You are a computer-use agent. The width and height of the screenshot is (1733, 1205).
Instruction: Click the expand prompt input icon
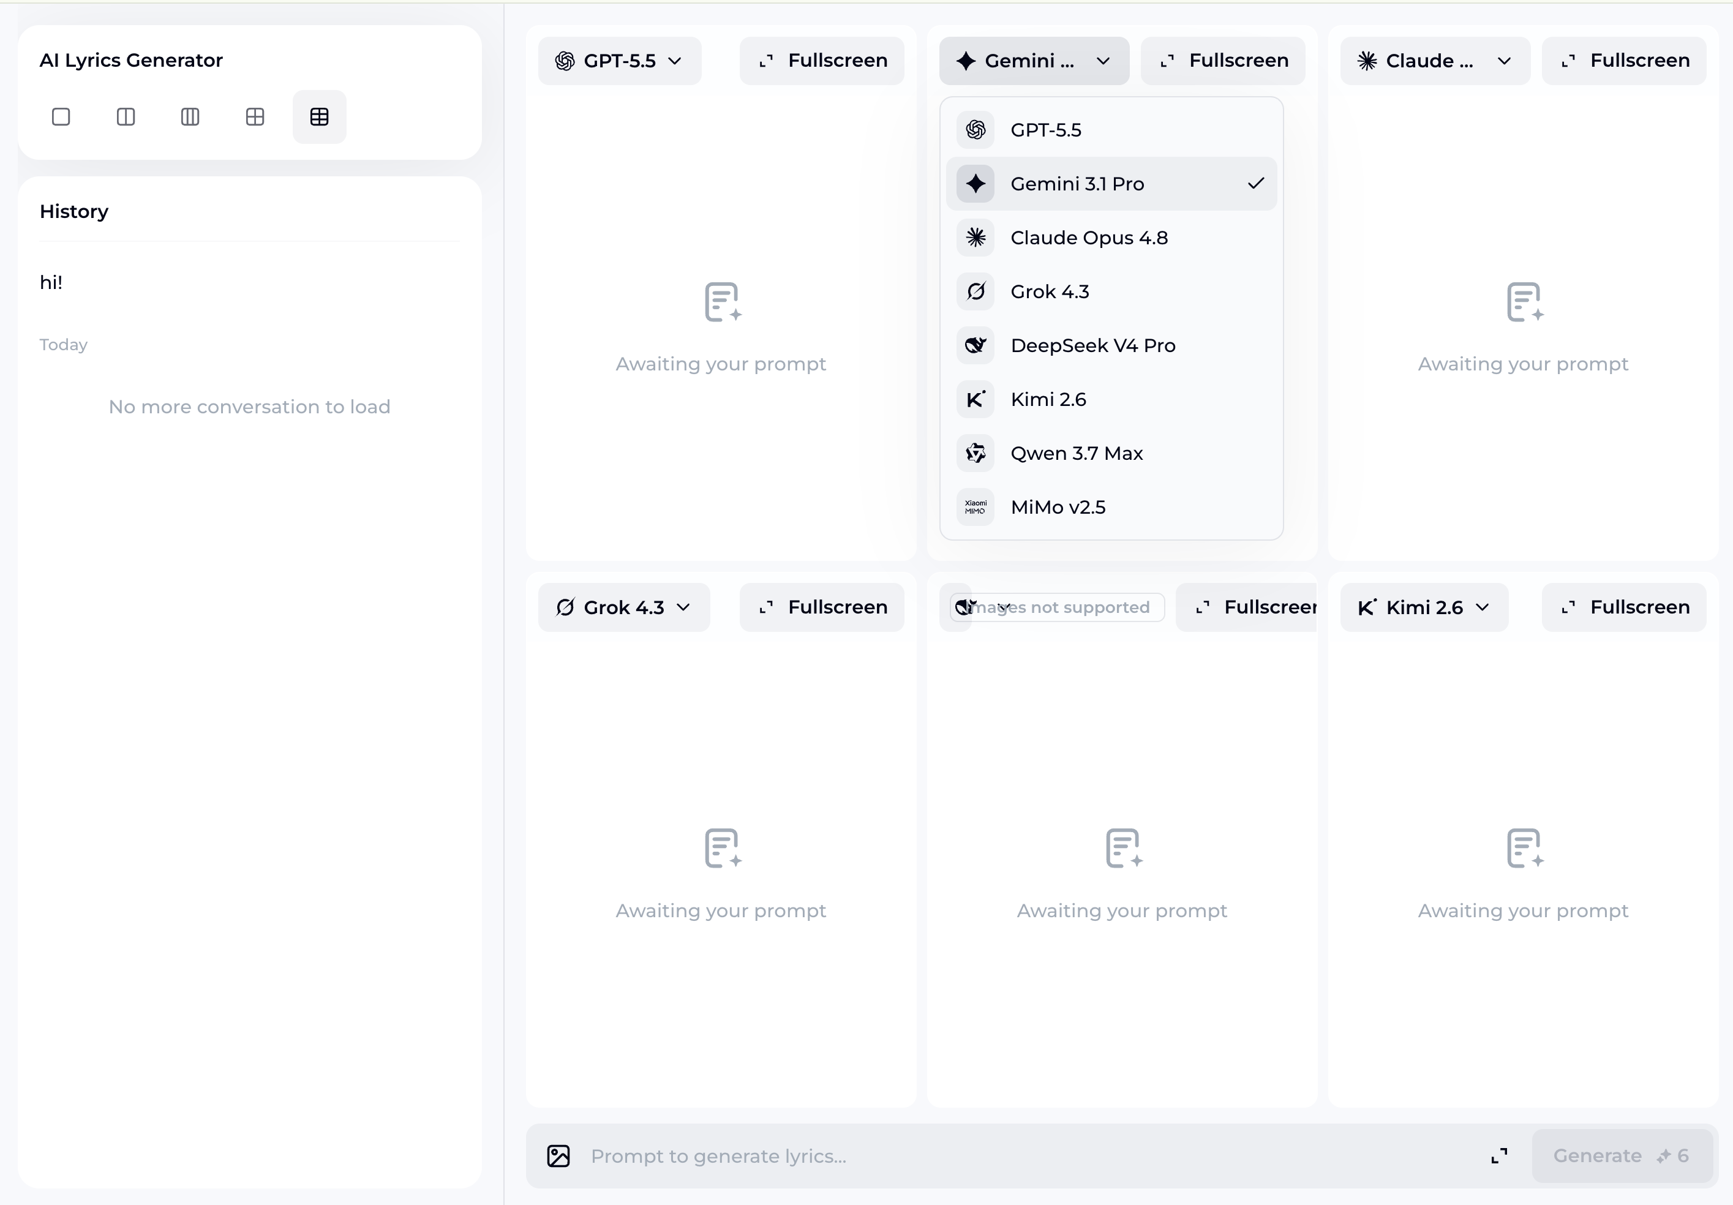[1500, 1156]
